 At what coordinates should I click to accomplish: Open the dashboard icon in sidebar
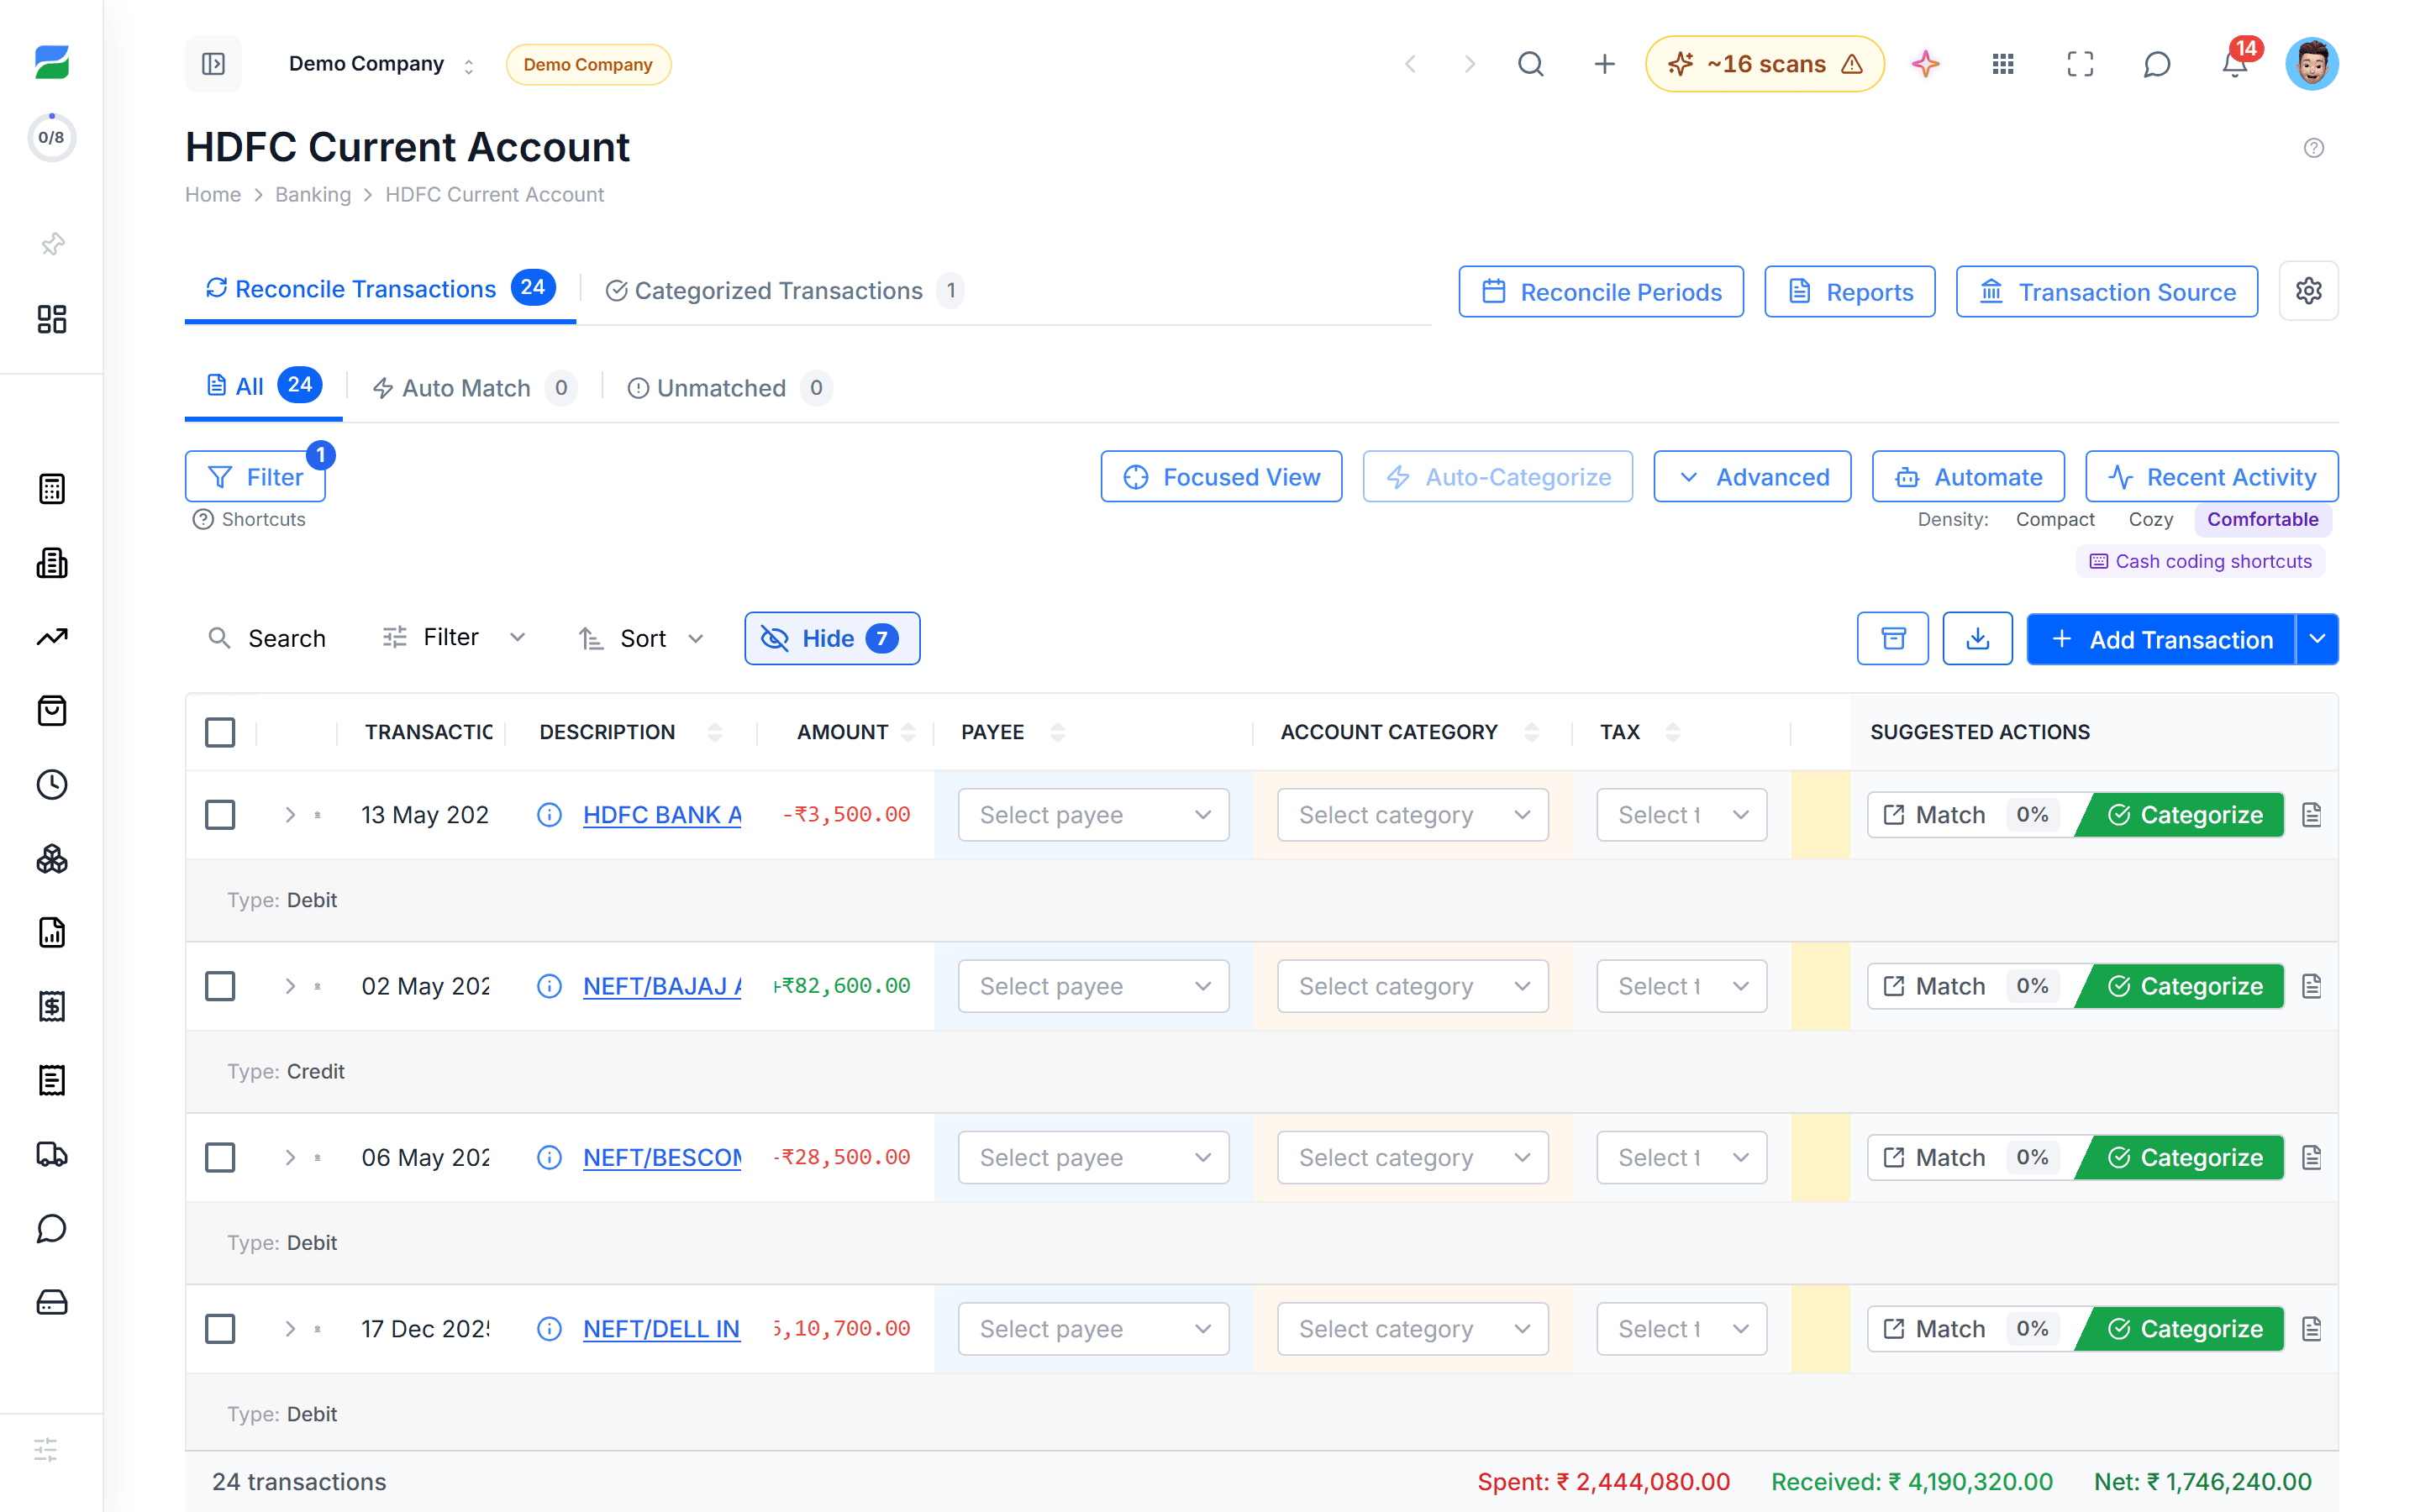click(x=51, y=319)
